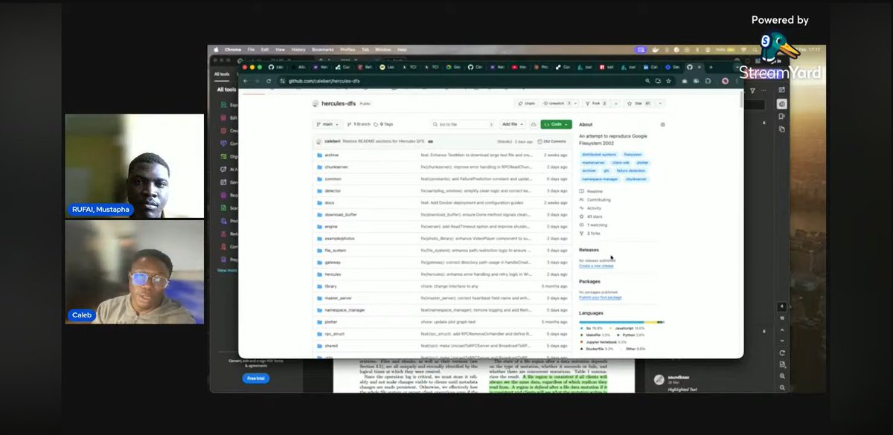893x435 pixels.
Task: Open a new browser tab with plus
Action: tap(710, 67)
